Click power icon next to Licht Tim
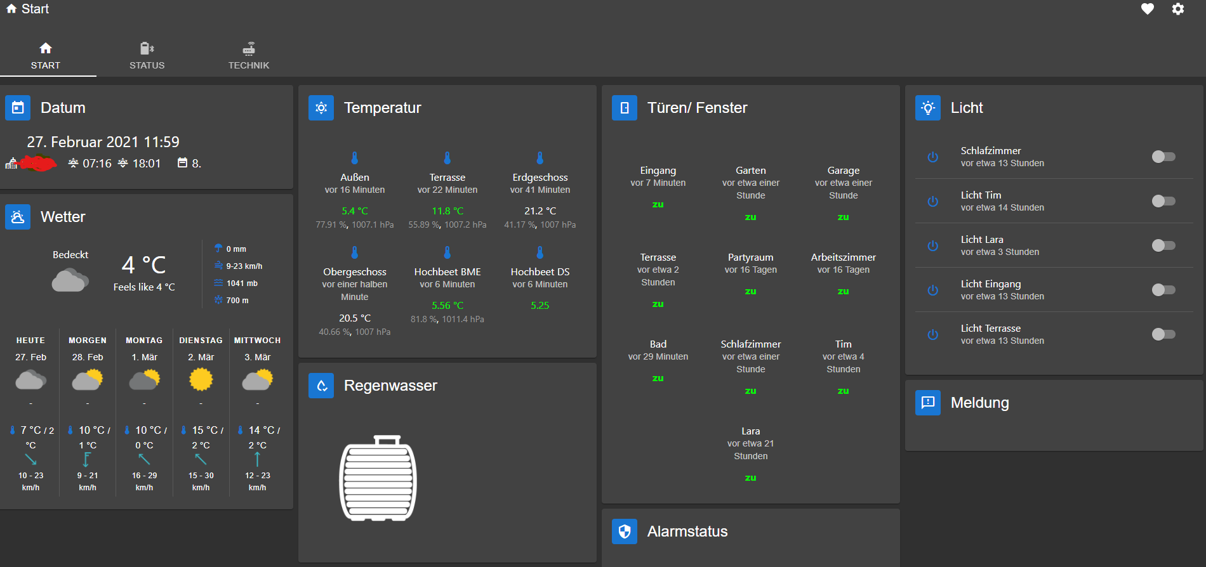1206x567 pixels. pos(932,201)
